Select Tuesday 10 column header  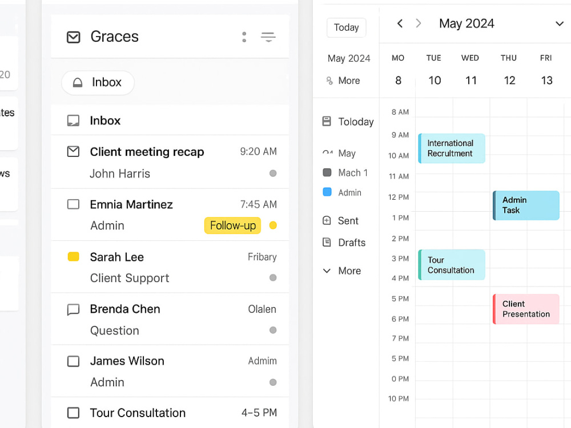click(434, 70)
